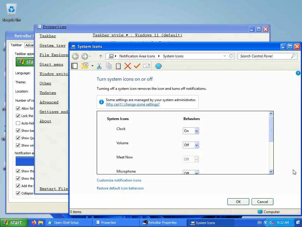The width and height of the screenshot is (302, 227).
Task: Open the Microphone behavior dropdown
Action: point(191,172)
